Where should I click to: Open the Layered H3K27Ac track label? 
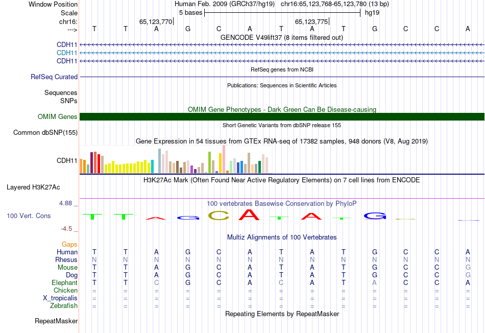pyautogui.click(x=33, y=187)
